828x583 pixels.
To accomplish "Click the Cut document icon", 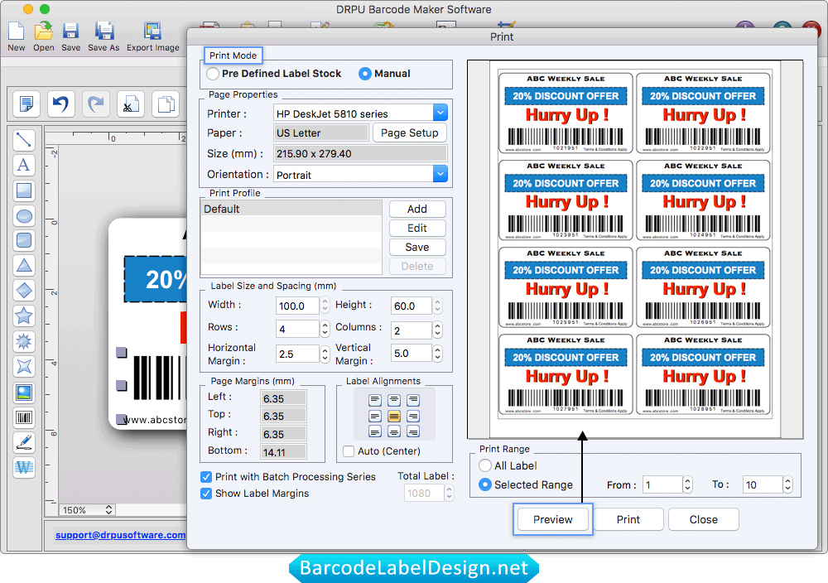I will pos(131,104).
